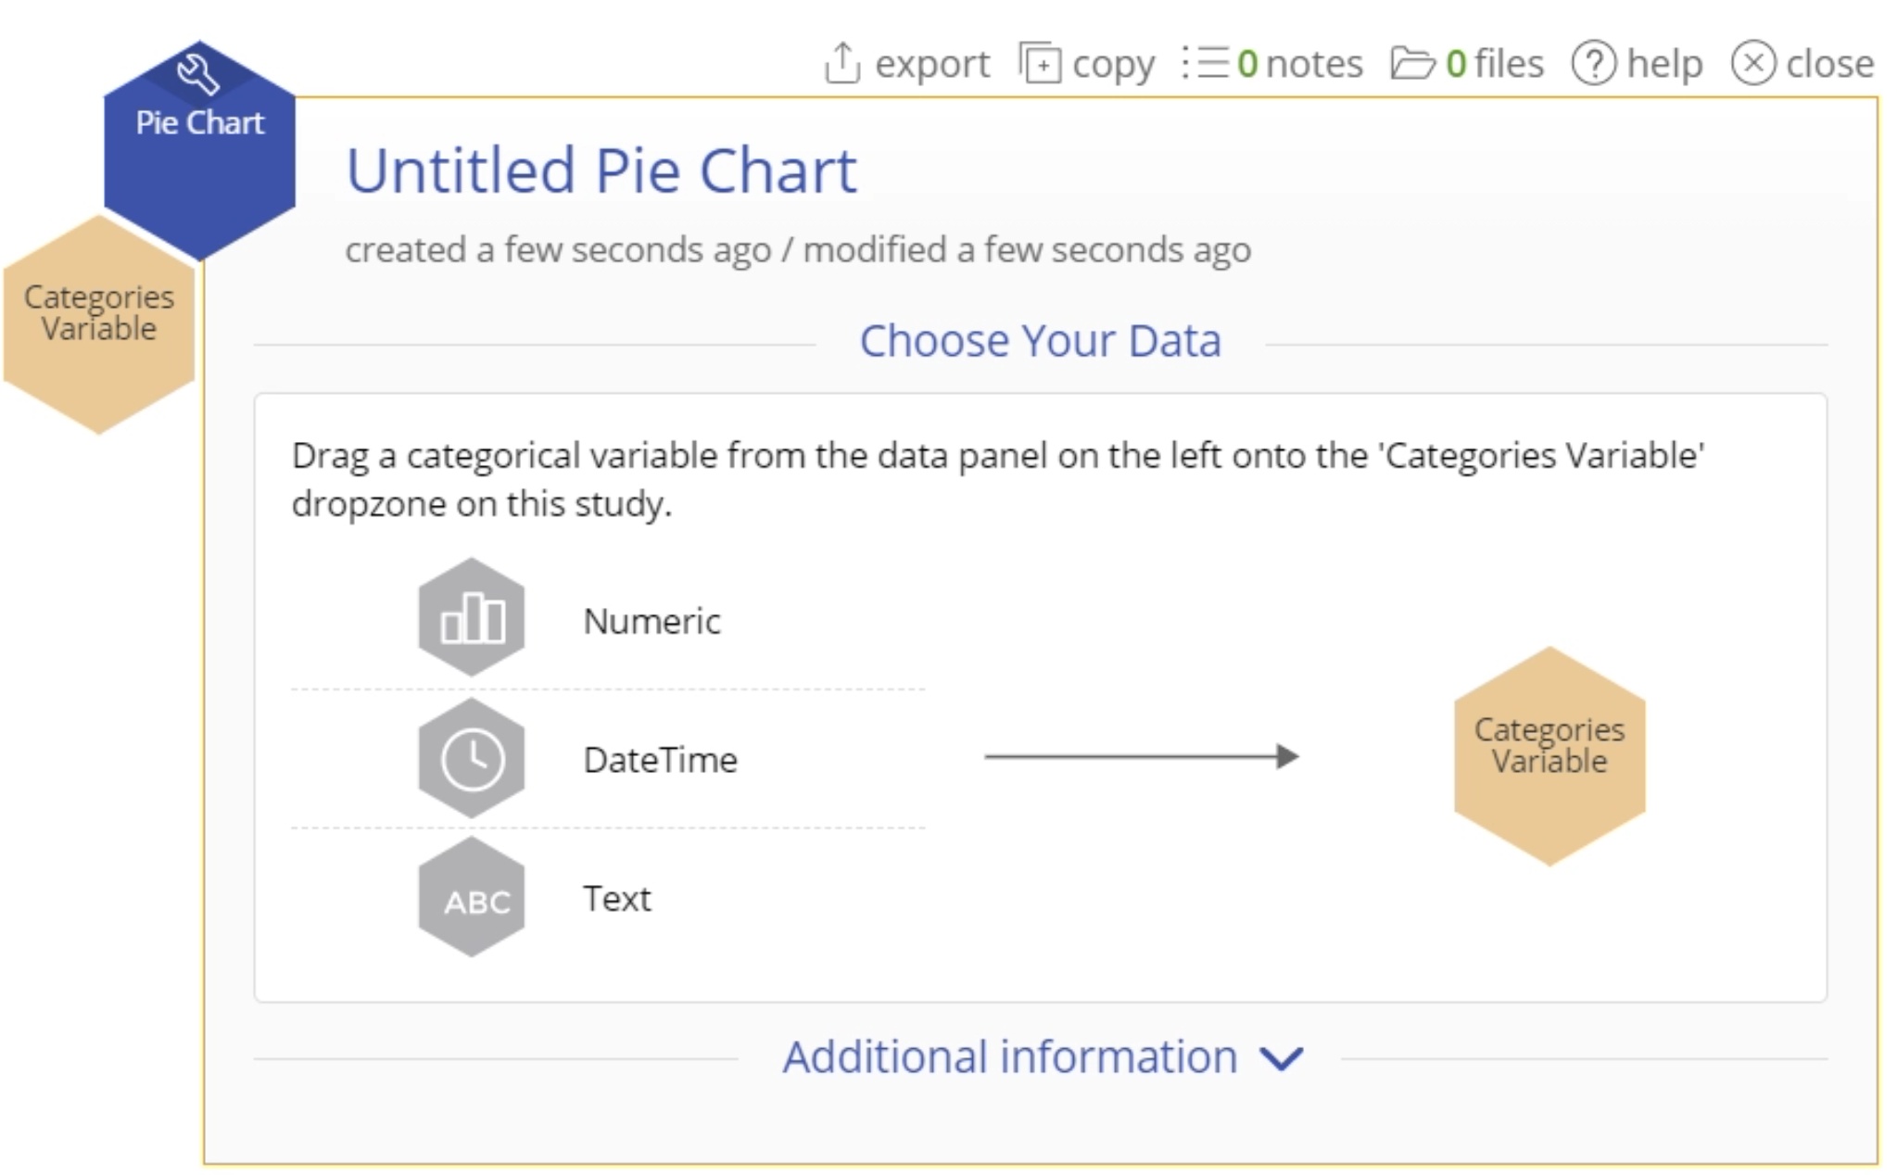Click the wrench icon on Pie Chart hexagon

(198, 73)
